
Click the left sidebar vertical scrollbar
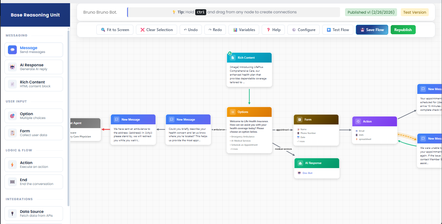(68, 117)
